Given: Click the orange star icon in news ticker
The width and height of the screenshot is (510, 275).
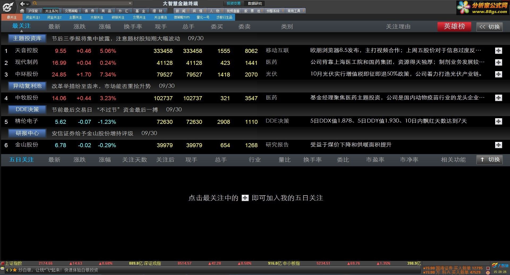Looking at the screenshot, I should coord(15,270).
